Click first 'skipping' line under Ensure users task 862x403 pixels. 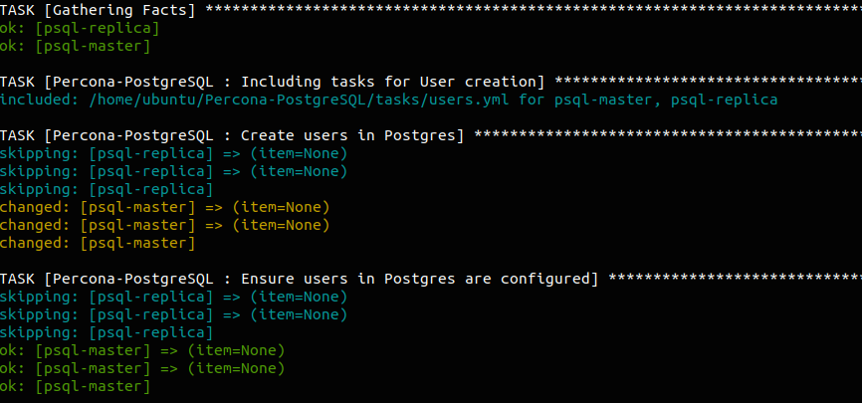(x=174, y=297)
